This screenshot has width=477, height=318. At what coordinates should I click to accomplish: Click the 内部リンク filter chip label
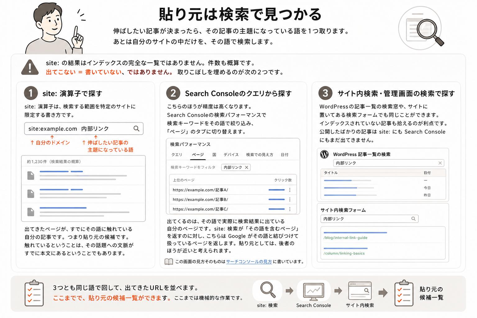click(x=233, y=167)
